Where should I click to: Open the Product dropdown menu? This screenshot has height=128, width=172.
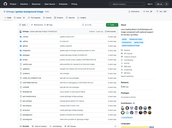click(x=14, y=4)
